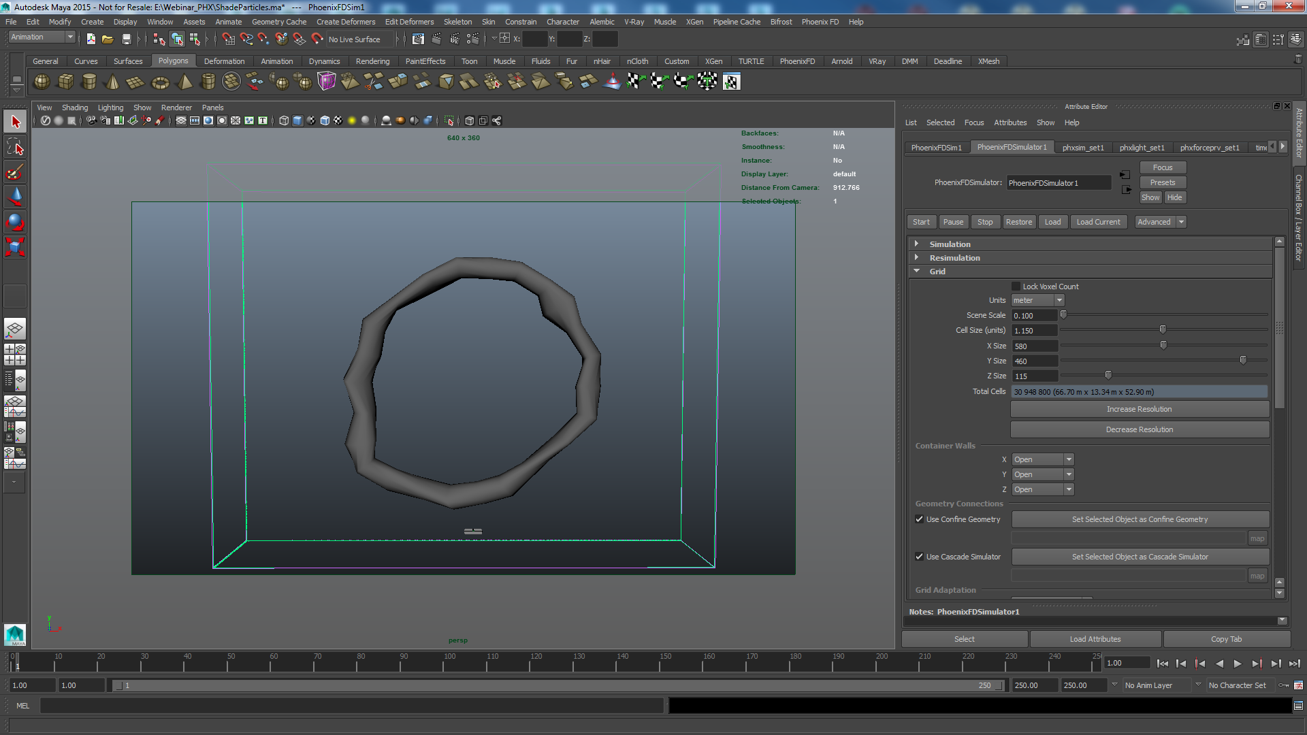Open Container Walls Z dropdown
The image size is (1307, 735).
(1042, 489)
